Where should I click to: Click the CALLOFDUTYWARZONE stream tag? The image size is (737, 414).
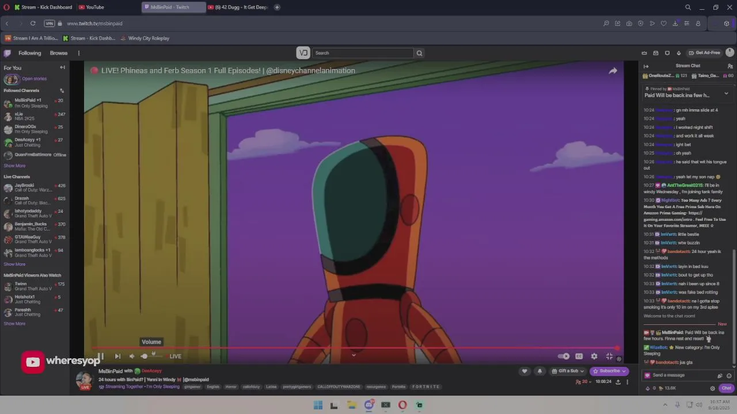[339, 387]
